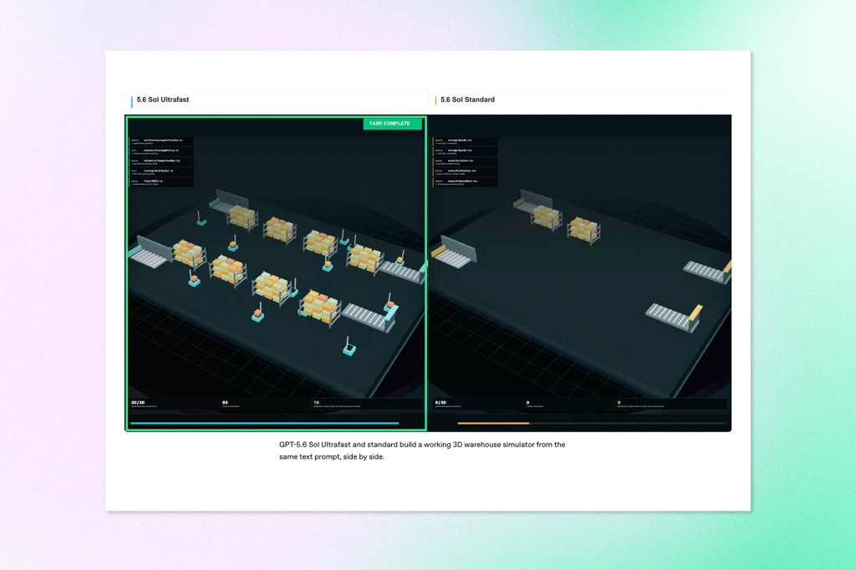Click the '30/30' build events counter
Screen dimensions: 856x570
[138, 402]
